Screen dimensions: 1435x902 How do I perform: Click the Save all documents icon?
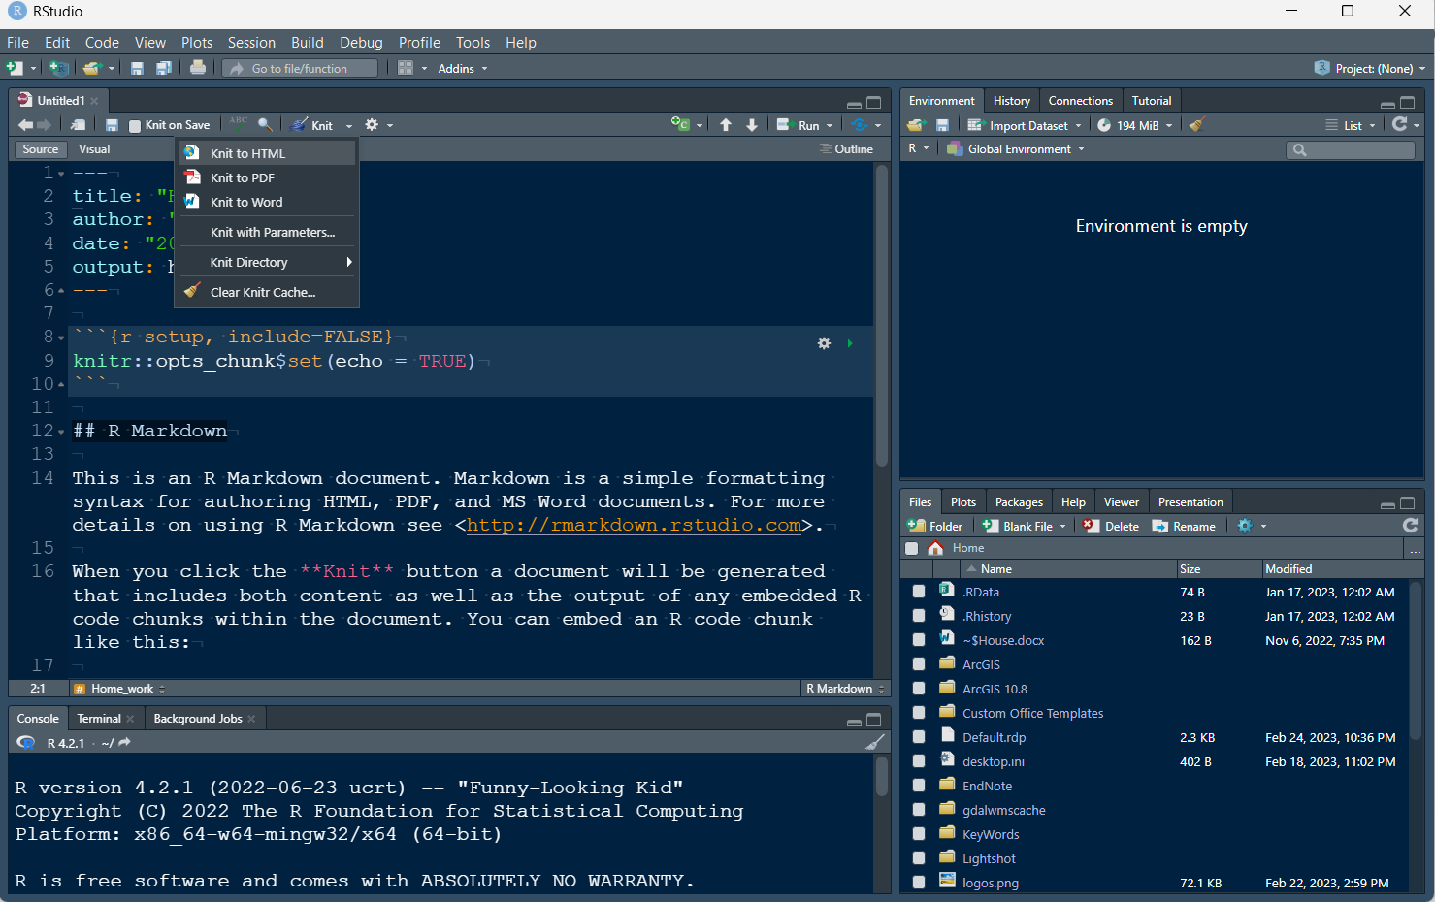pos(164,68)
